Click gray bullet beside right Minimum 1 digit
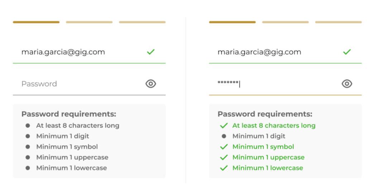The image size is (379, 193). pos(224,136)
